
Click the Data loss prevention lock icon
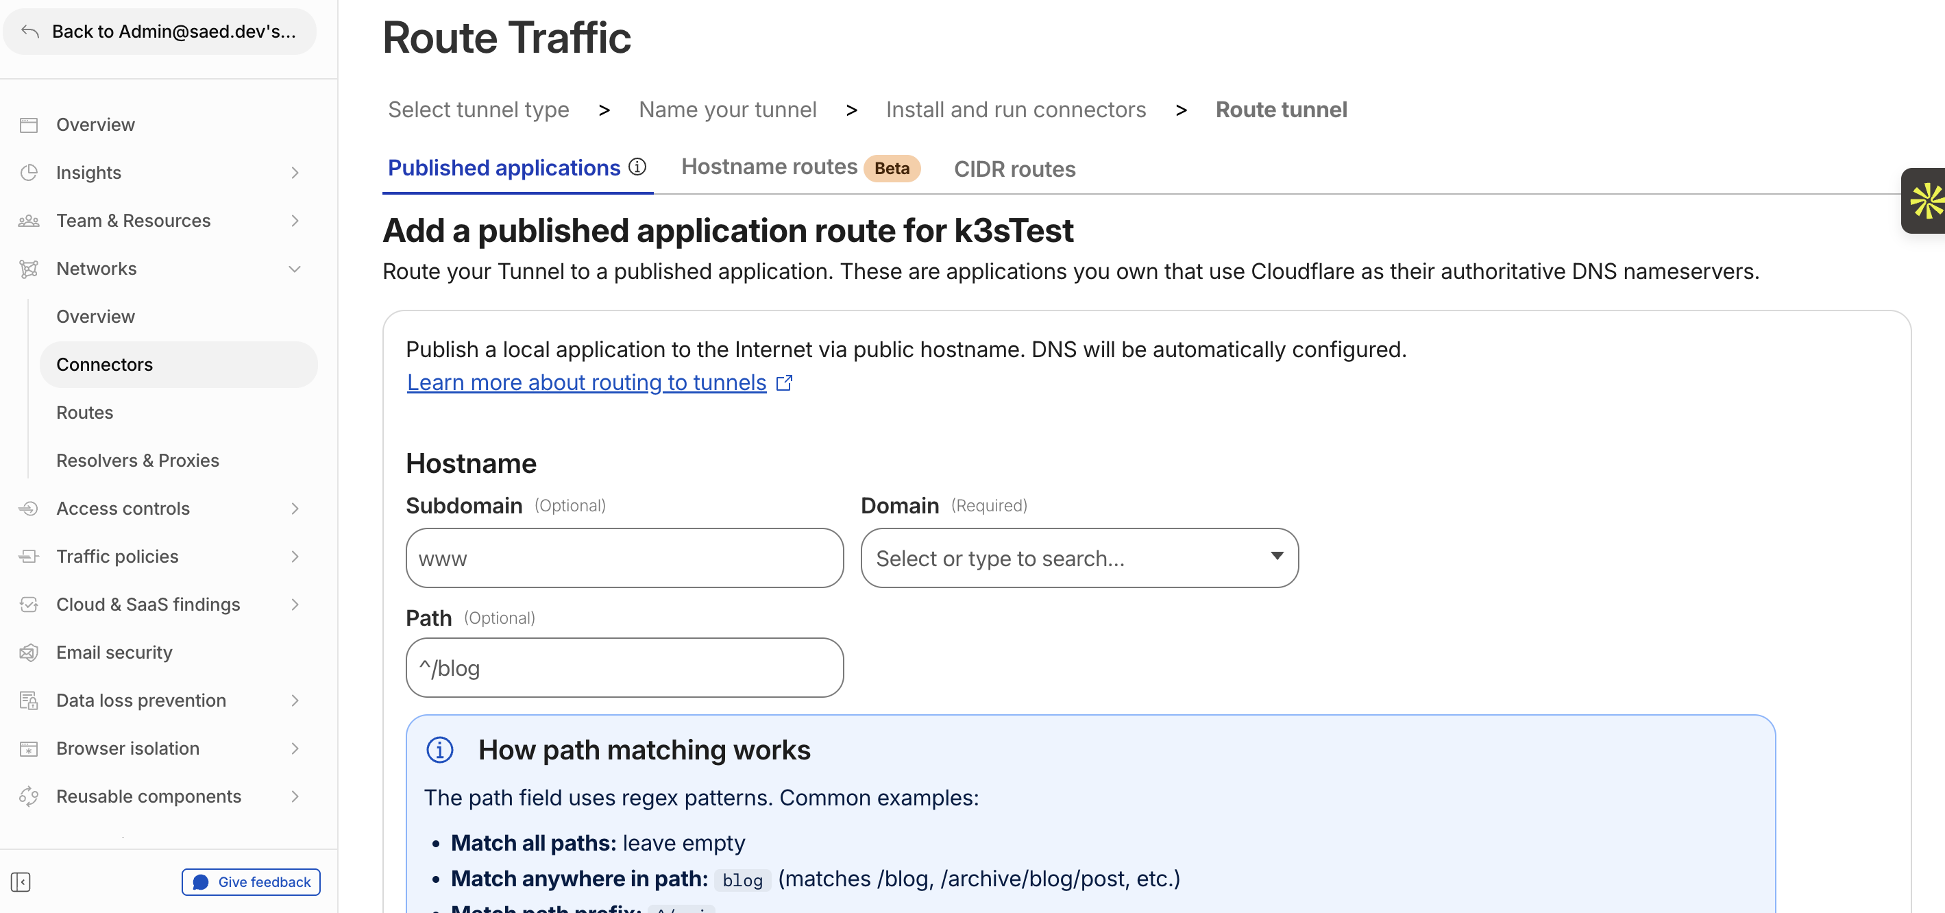click(x=29, y=701)
